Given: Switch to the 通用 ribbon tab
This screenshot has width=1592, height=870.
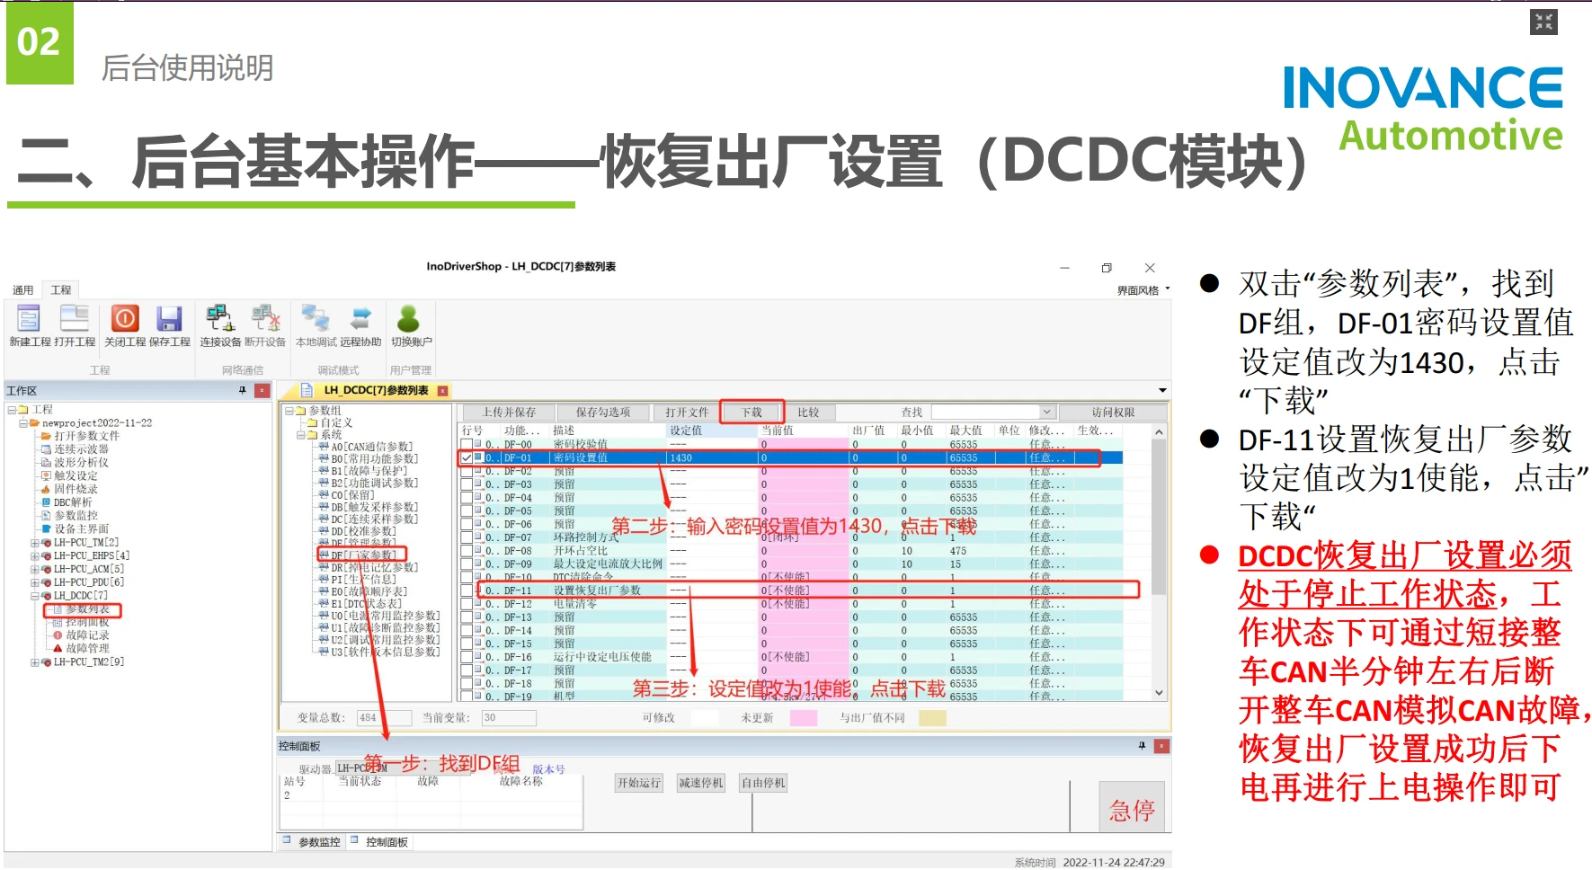Looking at the screenshot, I should (x=22, y=289).
